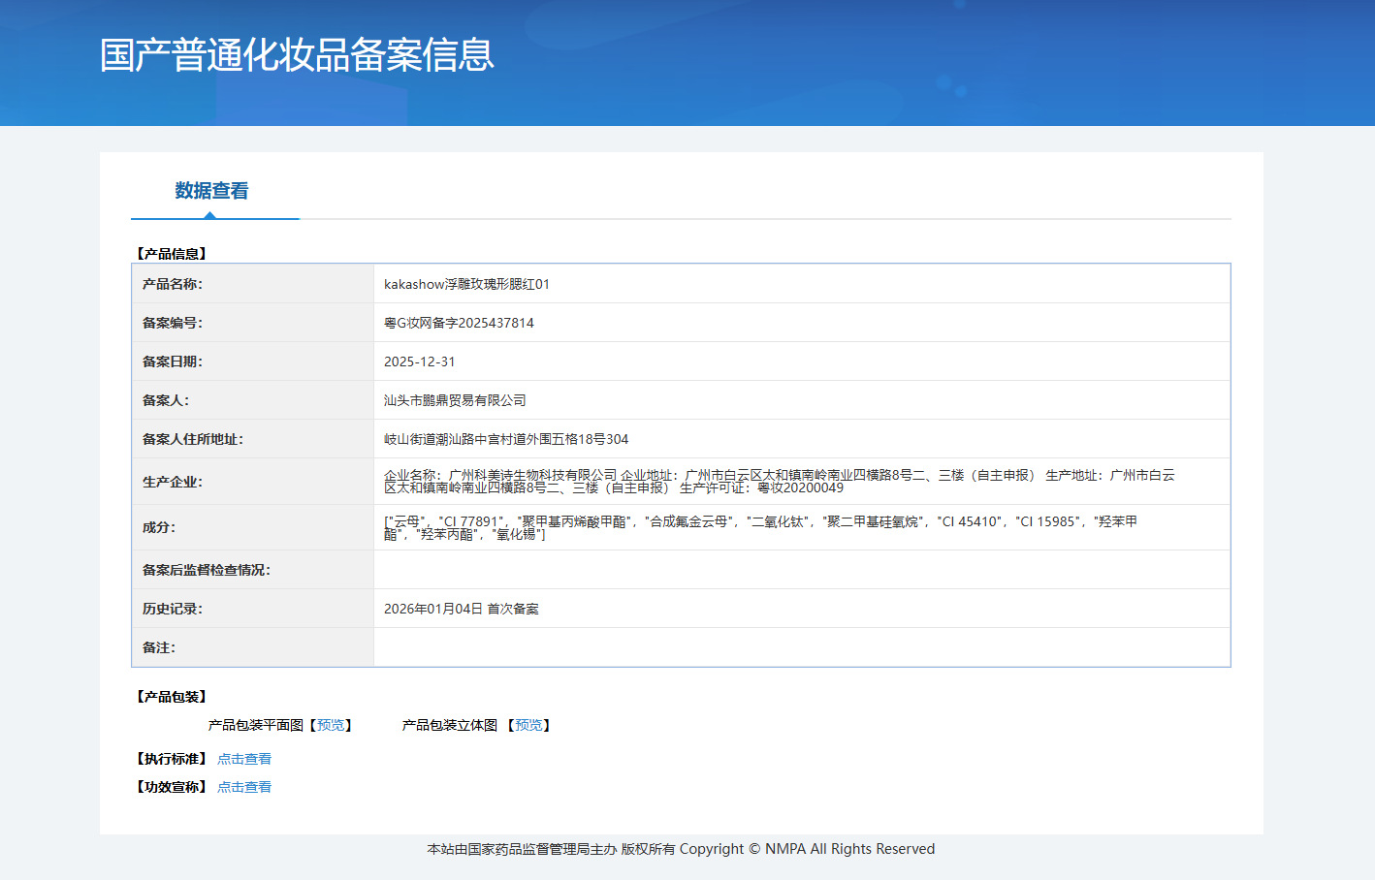Click the 备案编号 row label
This screenshot has height=880, width=1375.
click(173, 323)
